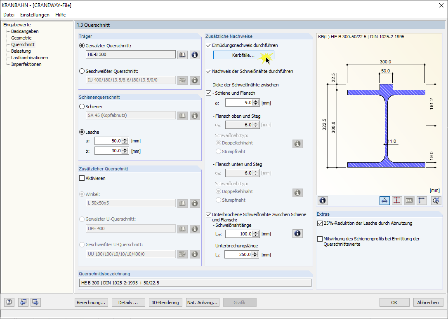
Task: Uncheck Ermüdungsnachweis durchführen checkbox
Action: tap(209, 45)
